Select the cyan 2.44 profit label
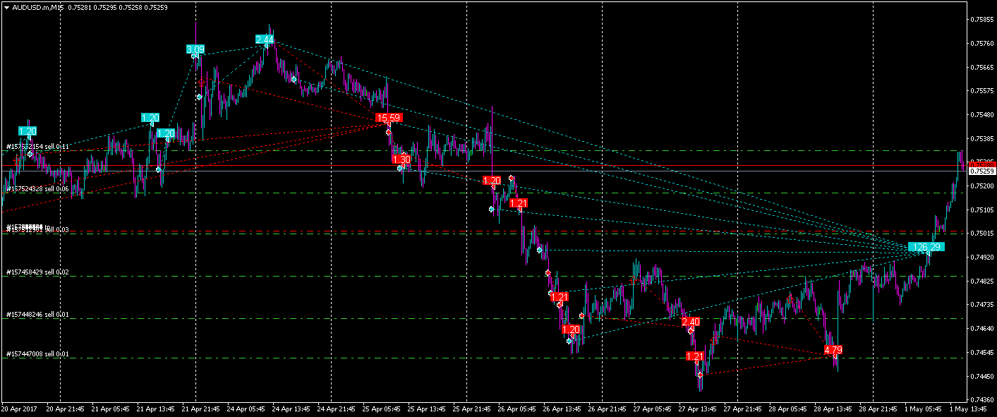 tap(265, 40)
